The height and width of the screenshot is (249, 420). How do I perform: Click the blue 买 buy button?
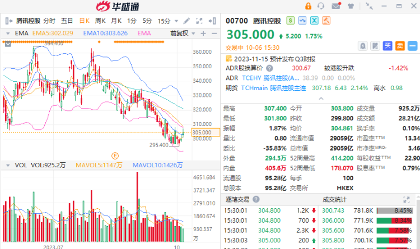[x=388, y=46]
